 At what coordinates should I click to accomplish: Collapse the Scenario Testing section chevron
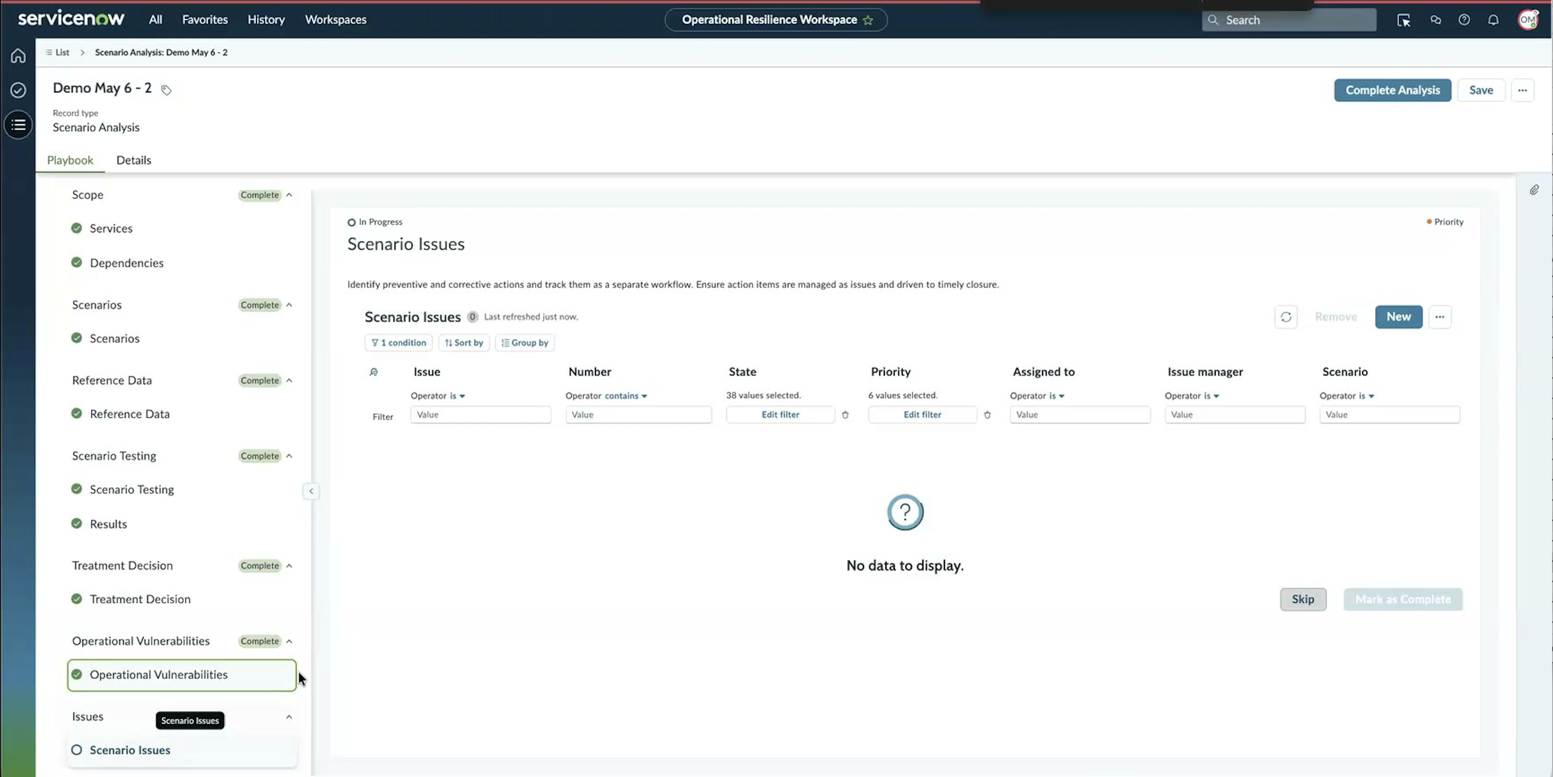[x=290, y=456]
